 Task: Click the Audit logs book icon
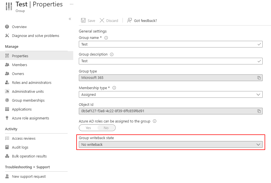pos(7,147)
